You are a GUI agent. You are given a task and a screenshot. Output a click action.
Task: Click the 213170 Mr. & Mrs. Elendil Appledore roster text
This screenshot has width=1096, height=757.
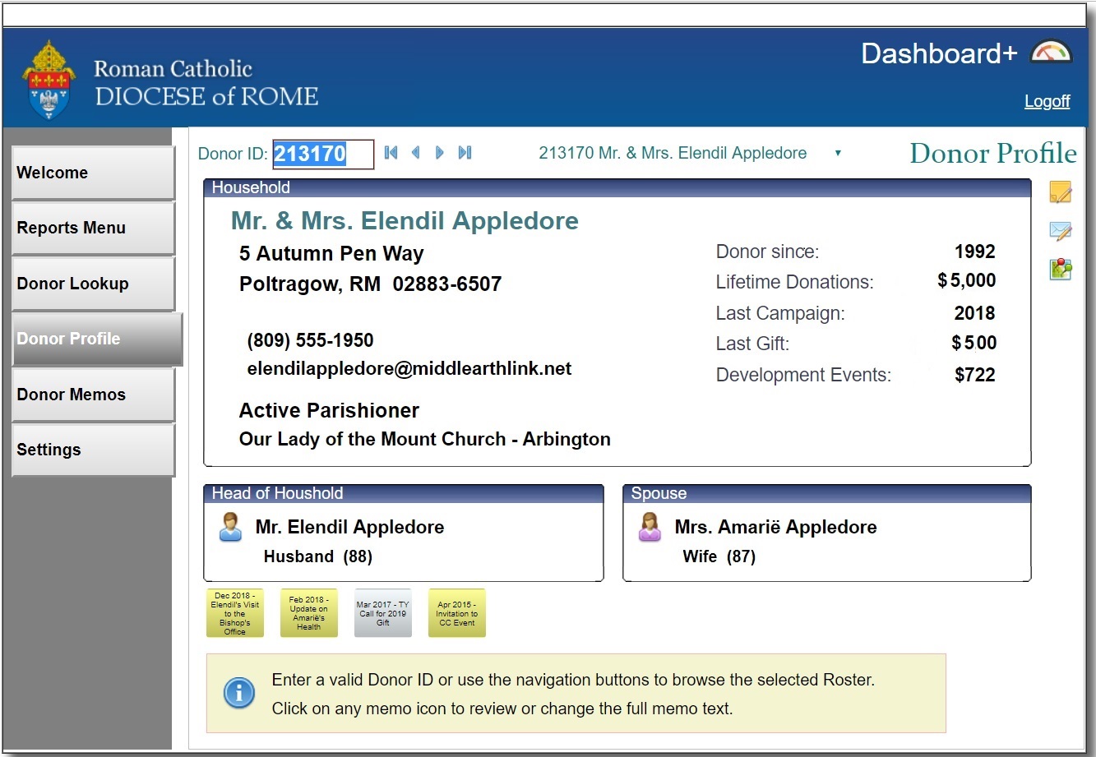673,153
